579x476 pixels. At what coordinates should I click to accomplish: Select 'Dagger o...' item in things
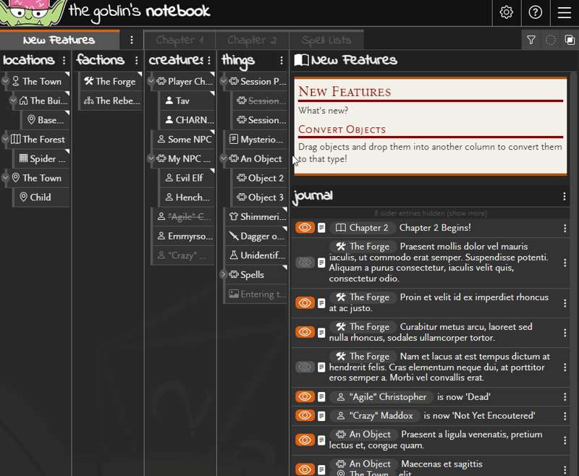click(257, 236)
